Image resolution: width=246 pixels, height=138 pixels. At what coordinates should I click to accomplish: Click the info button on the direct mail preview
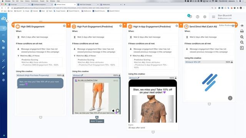pyautogui.click(x=230, y=98)
